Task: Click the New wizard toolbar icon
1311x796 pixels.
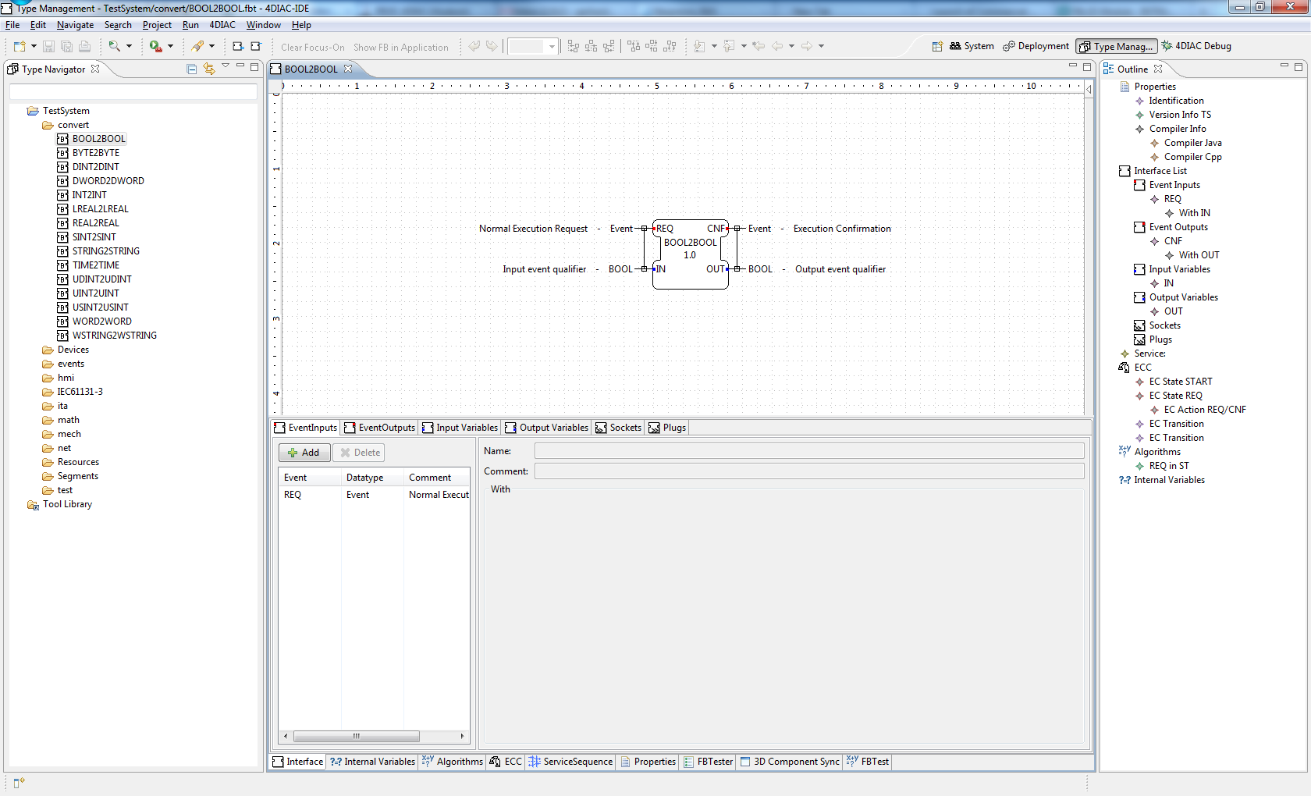Action: click(20, 47)
